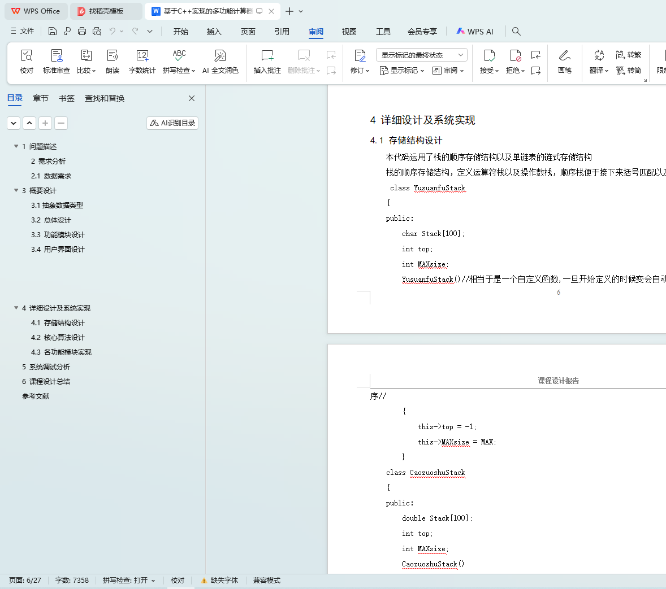Switch to the 引用 ribbon tab

pyautogui.click(x=282, y=32)
